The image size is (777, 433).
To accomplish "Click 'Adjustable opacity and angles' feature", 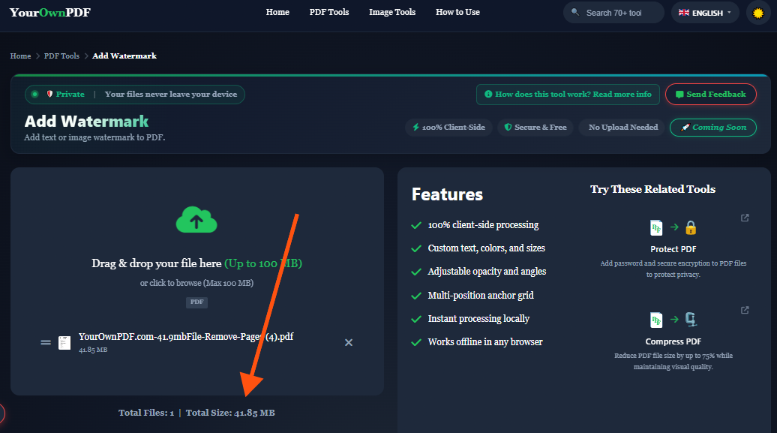I will pos(487,272).
